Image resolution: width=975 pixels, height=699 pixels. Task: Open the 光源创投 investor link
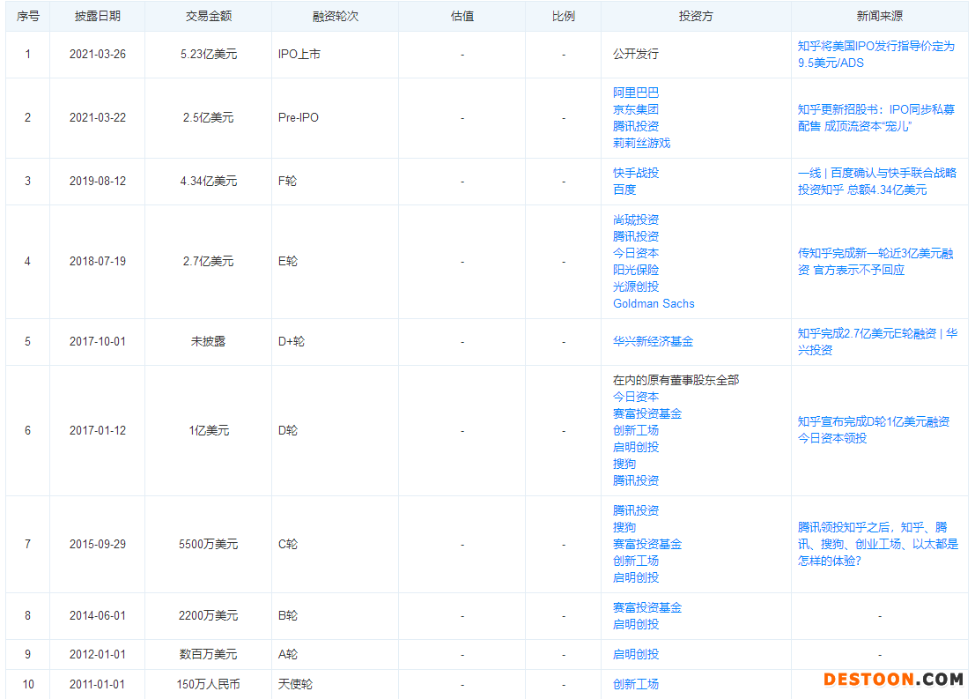[x=635, y=286]
